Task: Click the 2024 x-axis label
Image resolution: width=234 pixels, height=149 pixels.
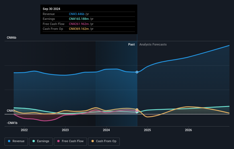Action: pos(106,130)
